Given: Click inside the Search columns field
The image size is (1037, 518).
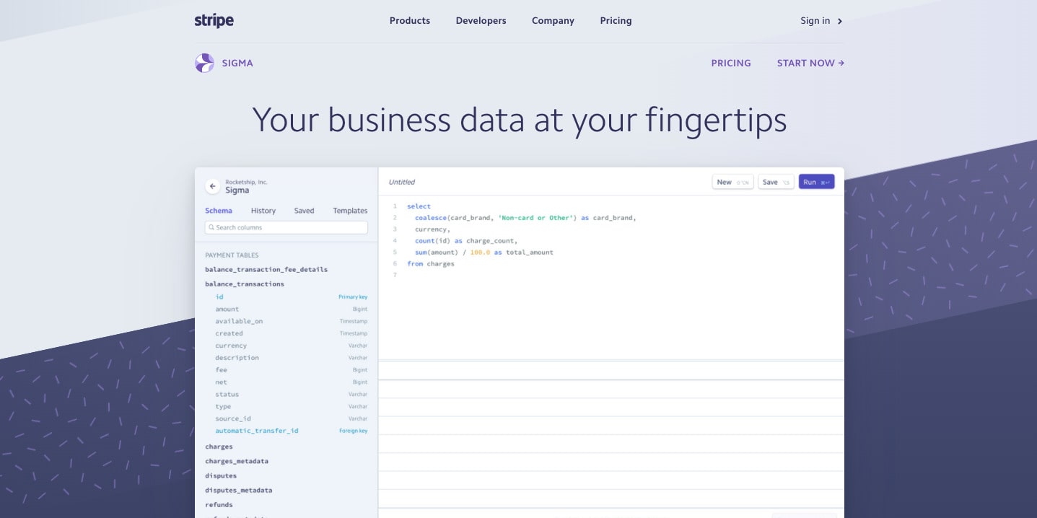Looking at the screenshot, I should tap(286, 227).
